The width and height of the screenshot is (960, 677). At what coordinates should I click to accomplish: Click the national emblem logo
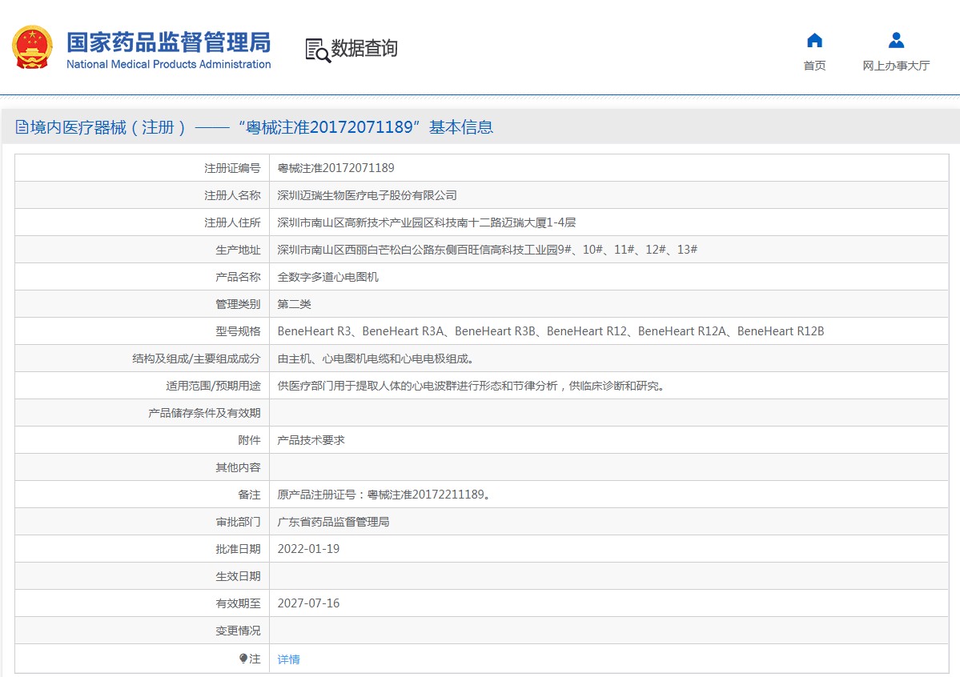[x=32, y=47]
